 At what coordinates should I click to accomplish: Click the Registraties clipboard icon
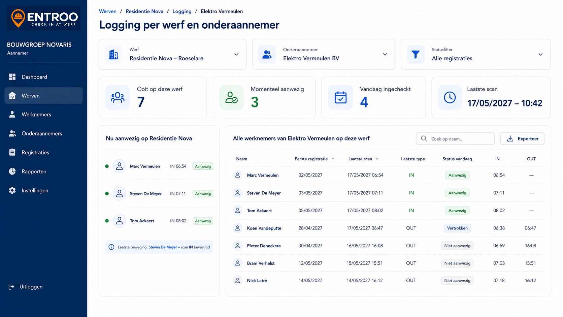tap(12, 152)
